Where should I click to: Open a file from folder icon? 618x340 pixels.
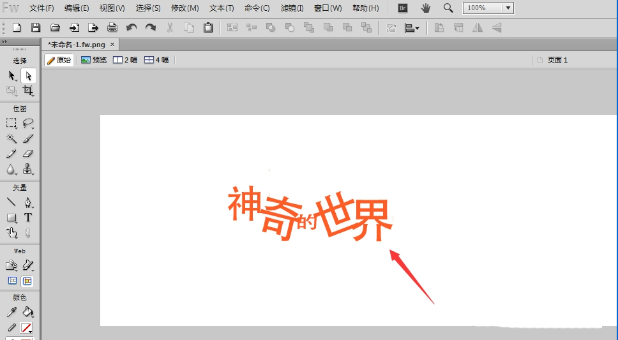55,27
